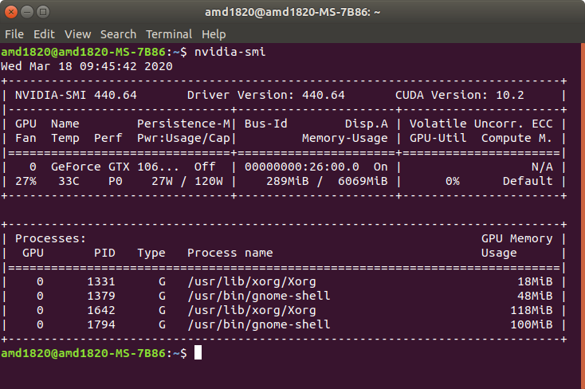This screenshot has height=389, width=585.
Task: Click Driver Version: 440.64 text
Action: click(x=265, y=95)
